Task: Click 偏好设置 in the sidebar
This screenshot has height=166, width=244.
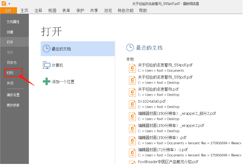Action: [13, 95]
